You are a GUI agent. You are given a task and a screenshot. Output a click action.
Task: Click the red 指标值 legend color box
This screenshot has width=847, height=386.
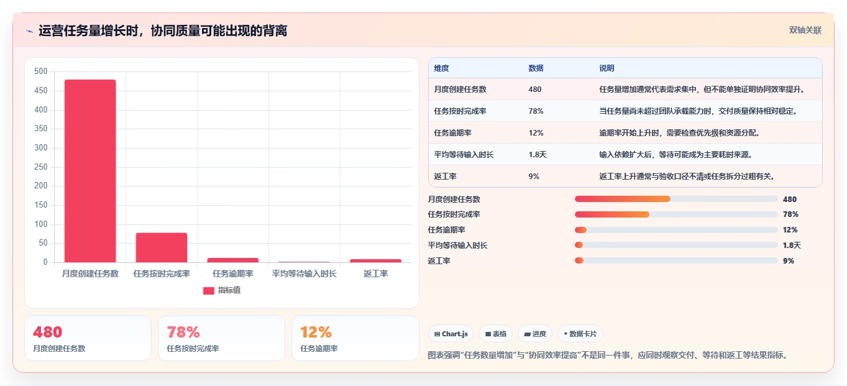(x=209, y=290)
